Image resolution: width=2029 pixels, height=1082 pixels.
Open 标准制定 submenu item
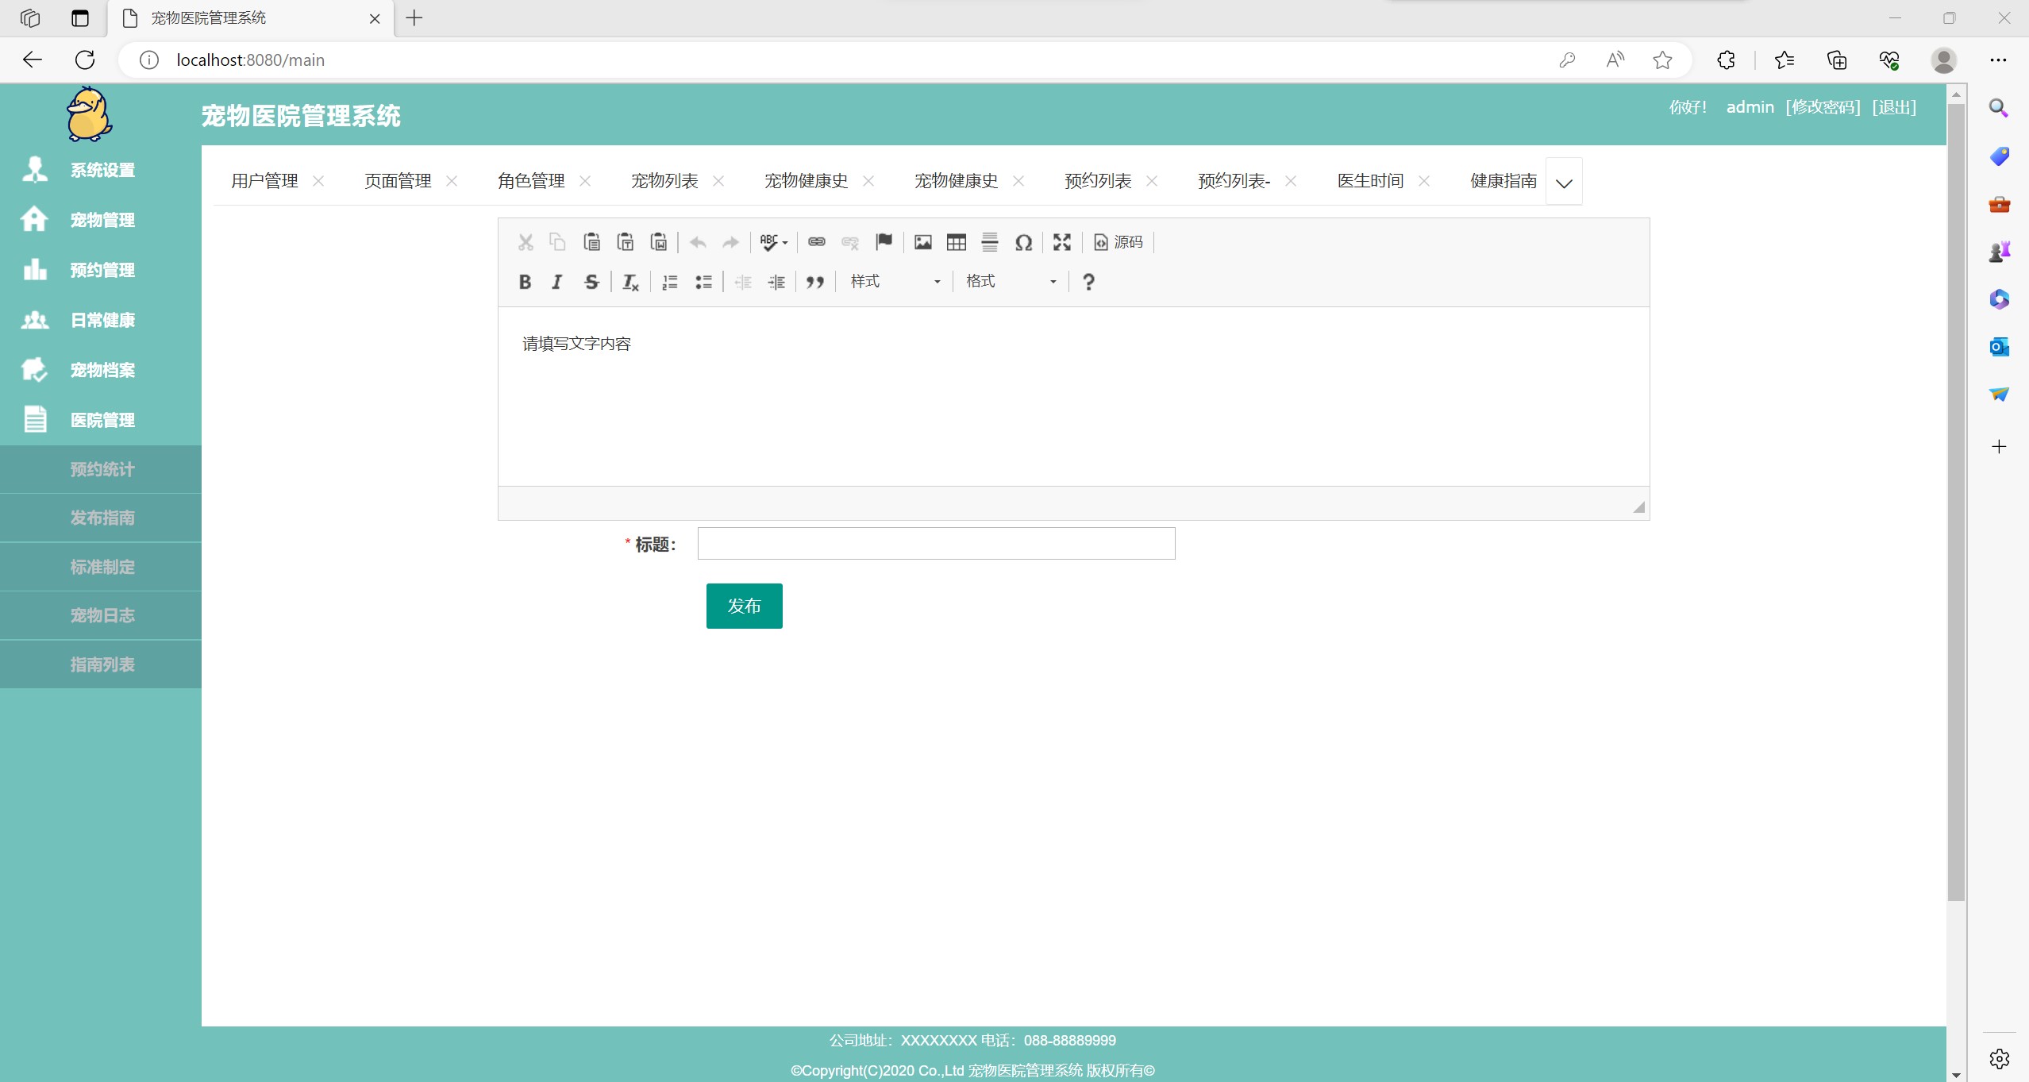(x=101, y=567)
